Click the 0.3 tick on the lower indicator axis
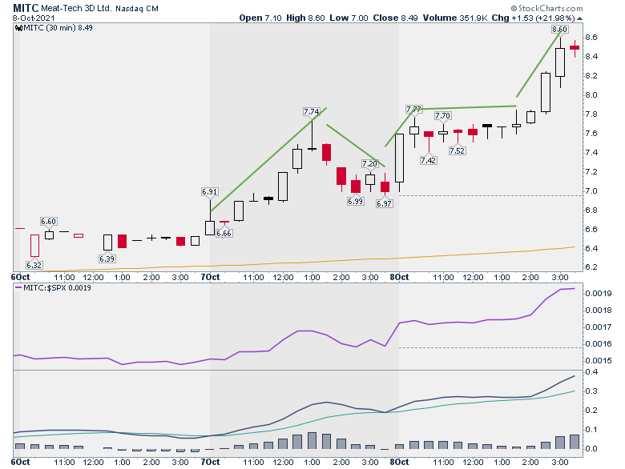The width and height of the screenshot is (625, 469). (x=591, y=391)
